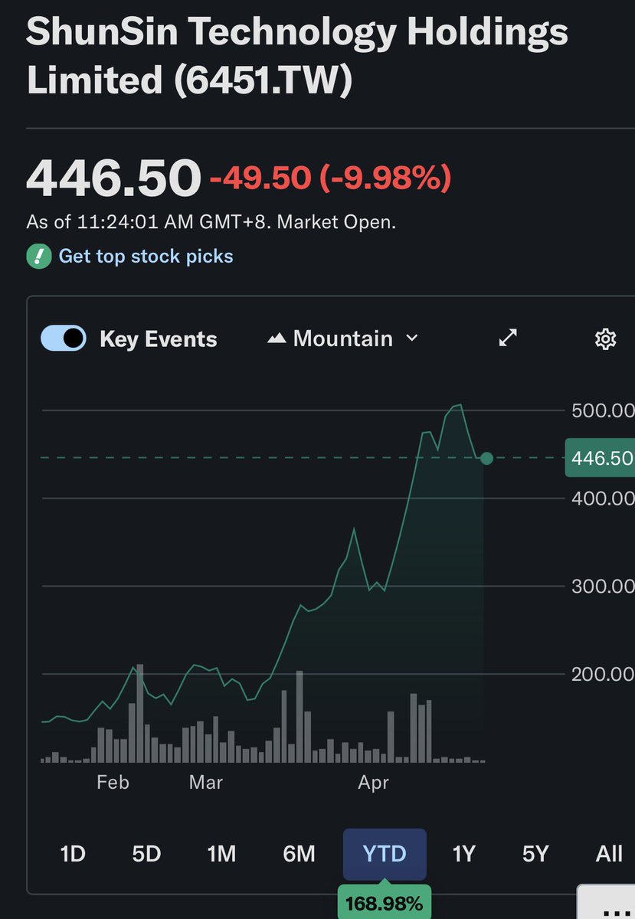Click the chevron beside Mountain

(412, 338)
